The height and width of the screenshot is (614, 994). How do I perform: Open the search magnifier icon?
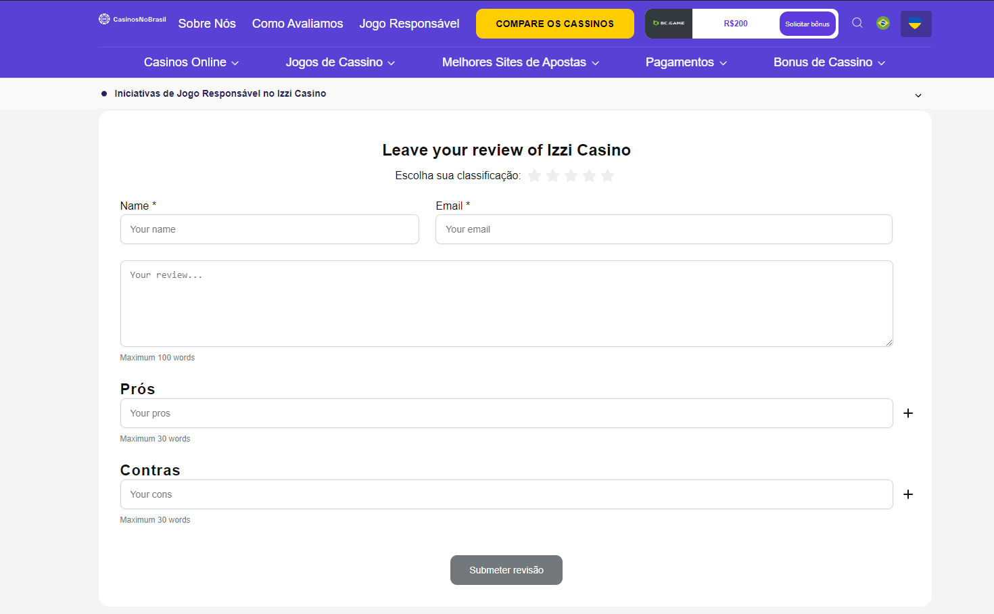(857, 23)
